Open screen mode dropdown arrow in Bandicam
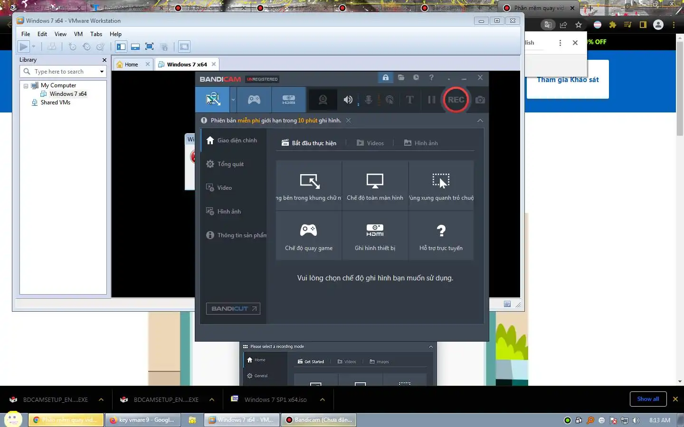The image size is (684, 427). pyautogui.click(x=233, y=100)
